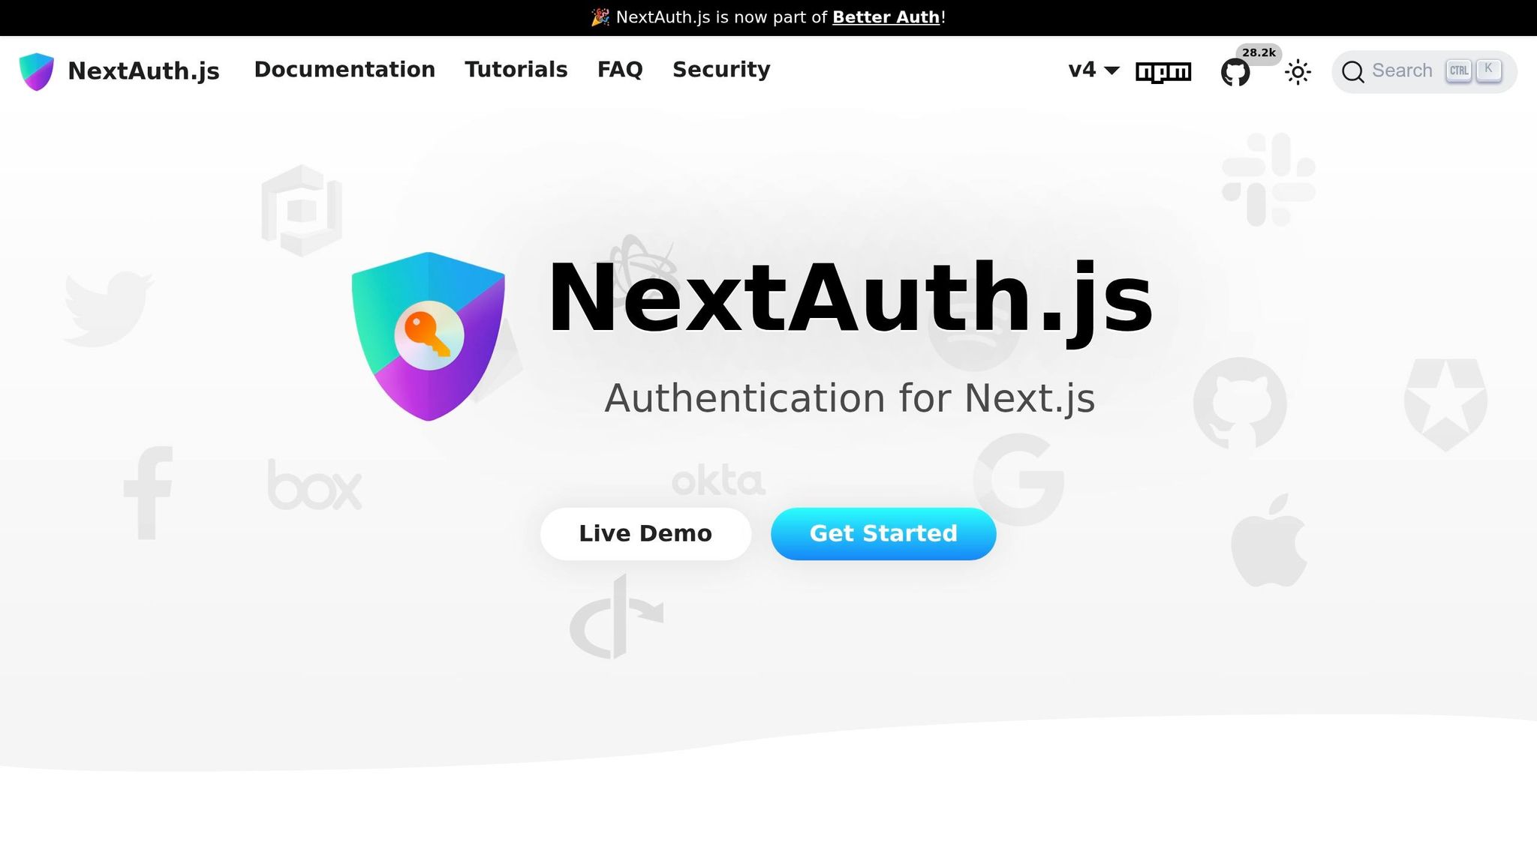1537x864 pixels.
Task: Open the v4 version dropdown
Action: [1093, 70]
